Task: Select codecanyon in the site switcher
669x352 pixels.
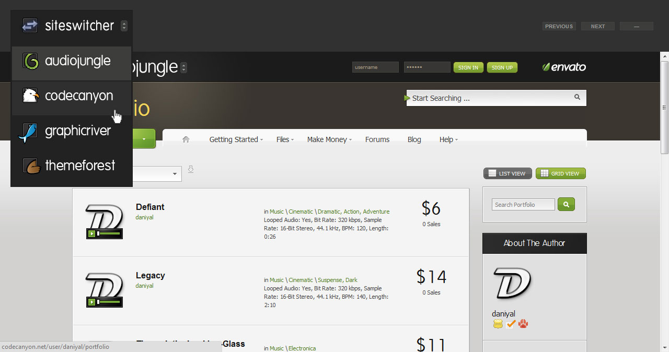Action: 72,98
